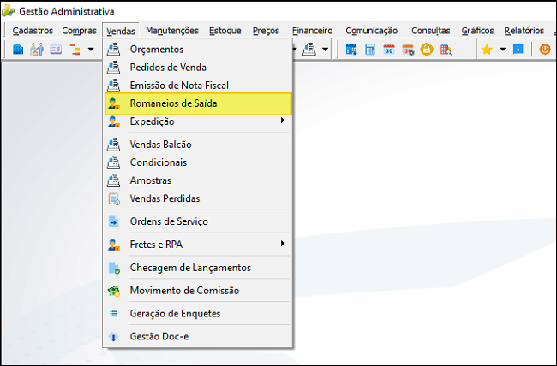Open the Financeiro menu
The height and width of the screenshot is (366, 557).
312,31
